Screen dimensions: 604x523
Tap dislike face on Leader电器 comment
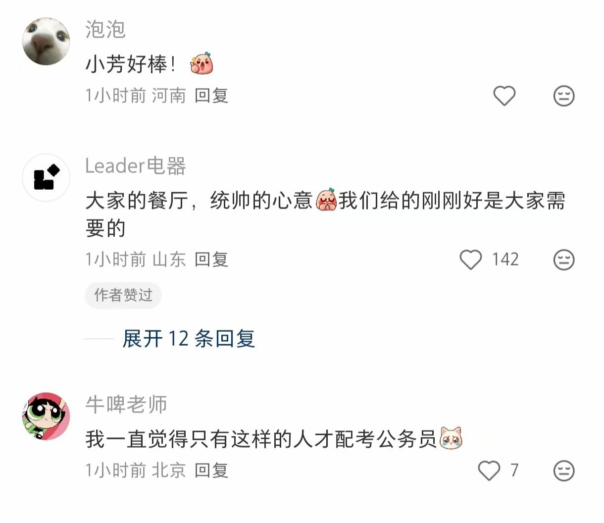563,260
